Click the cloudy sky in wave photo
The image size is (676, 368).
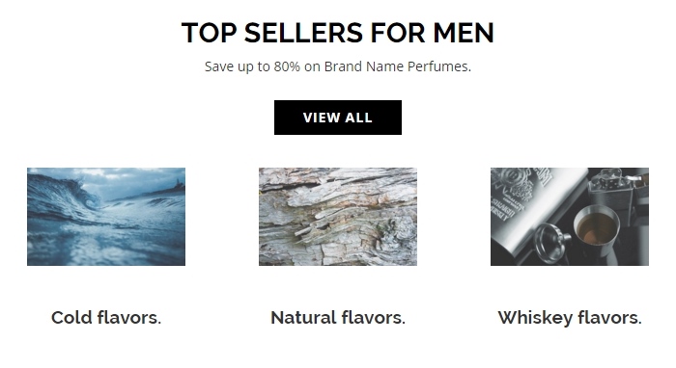click(129, 178)
